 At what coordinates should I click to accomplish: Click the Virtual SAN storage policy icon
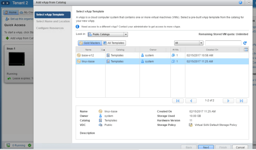(x=190, y=125)
